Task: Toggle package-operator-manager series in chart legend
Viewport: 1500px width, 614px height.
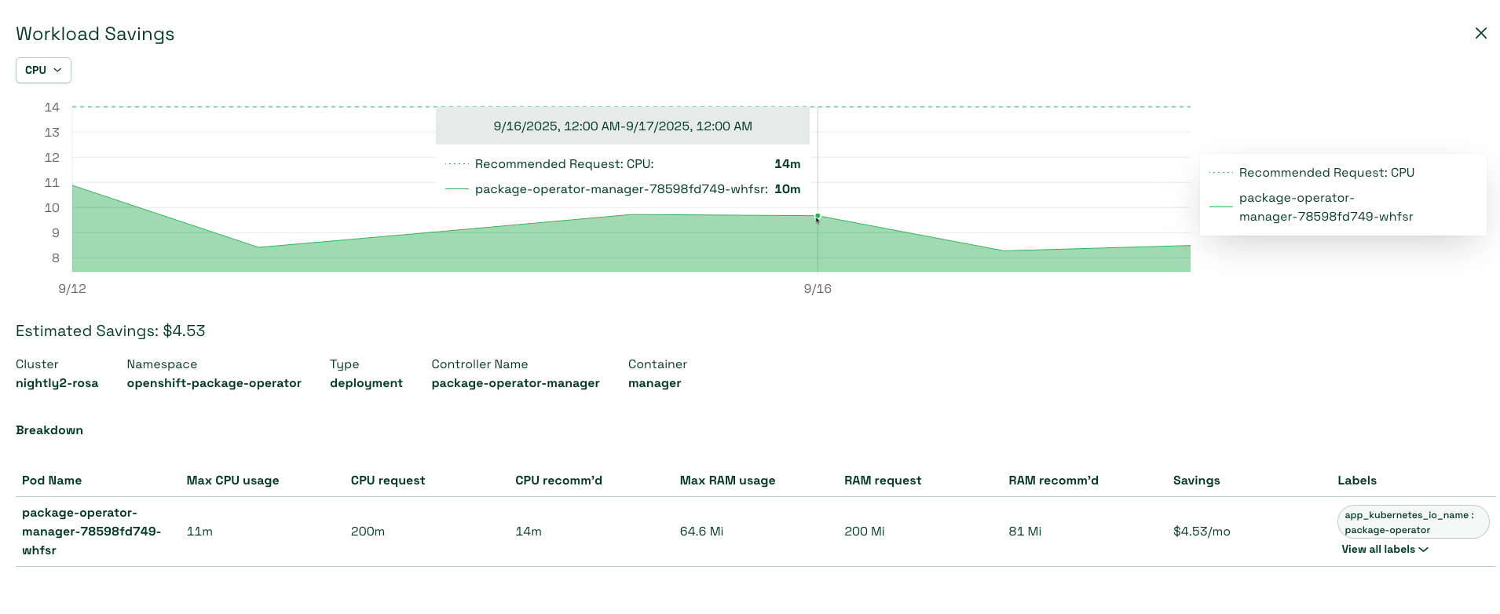Action: click(1326, 207)
